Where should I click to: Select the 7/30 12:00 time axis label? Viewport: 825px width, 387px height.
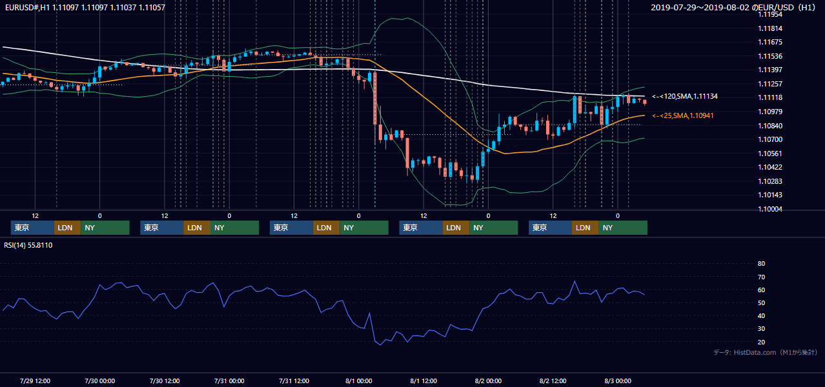[164, 381]
